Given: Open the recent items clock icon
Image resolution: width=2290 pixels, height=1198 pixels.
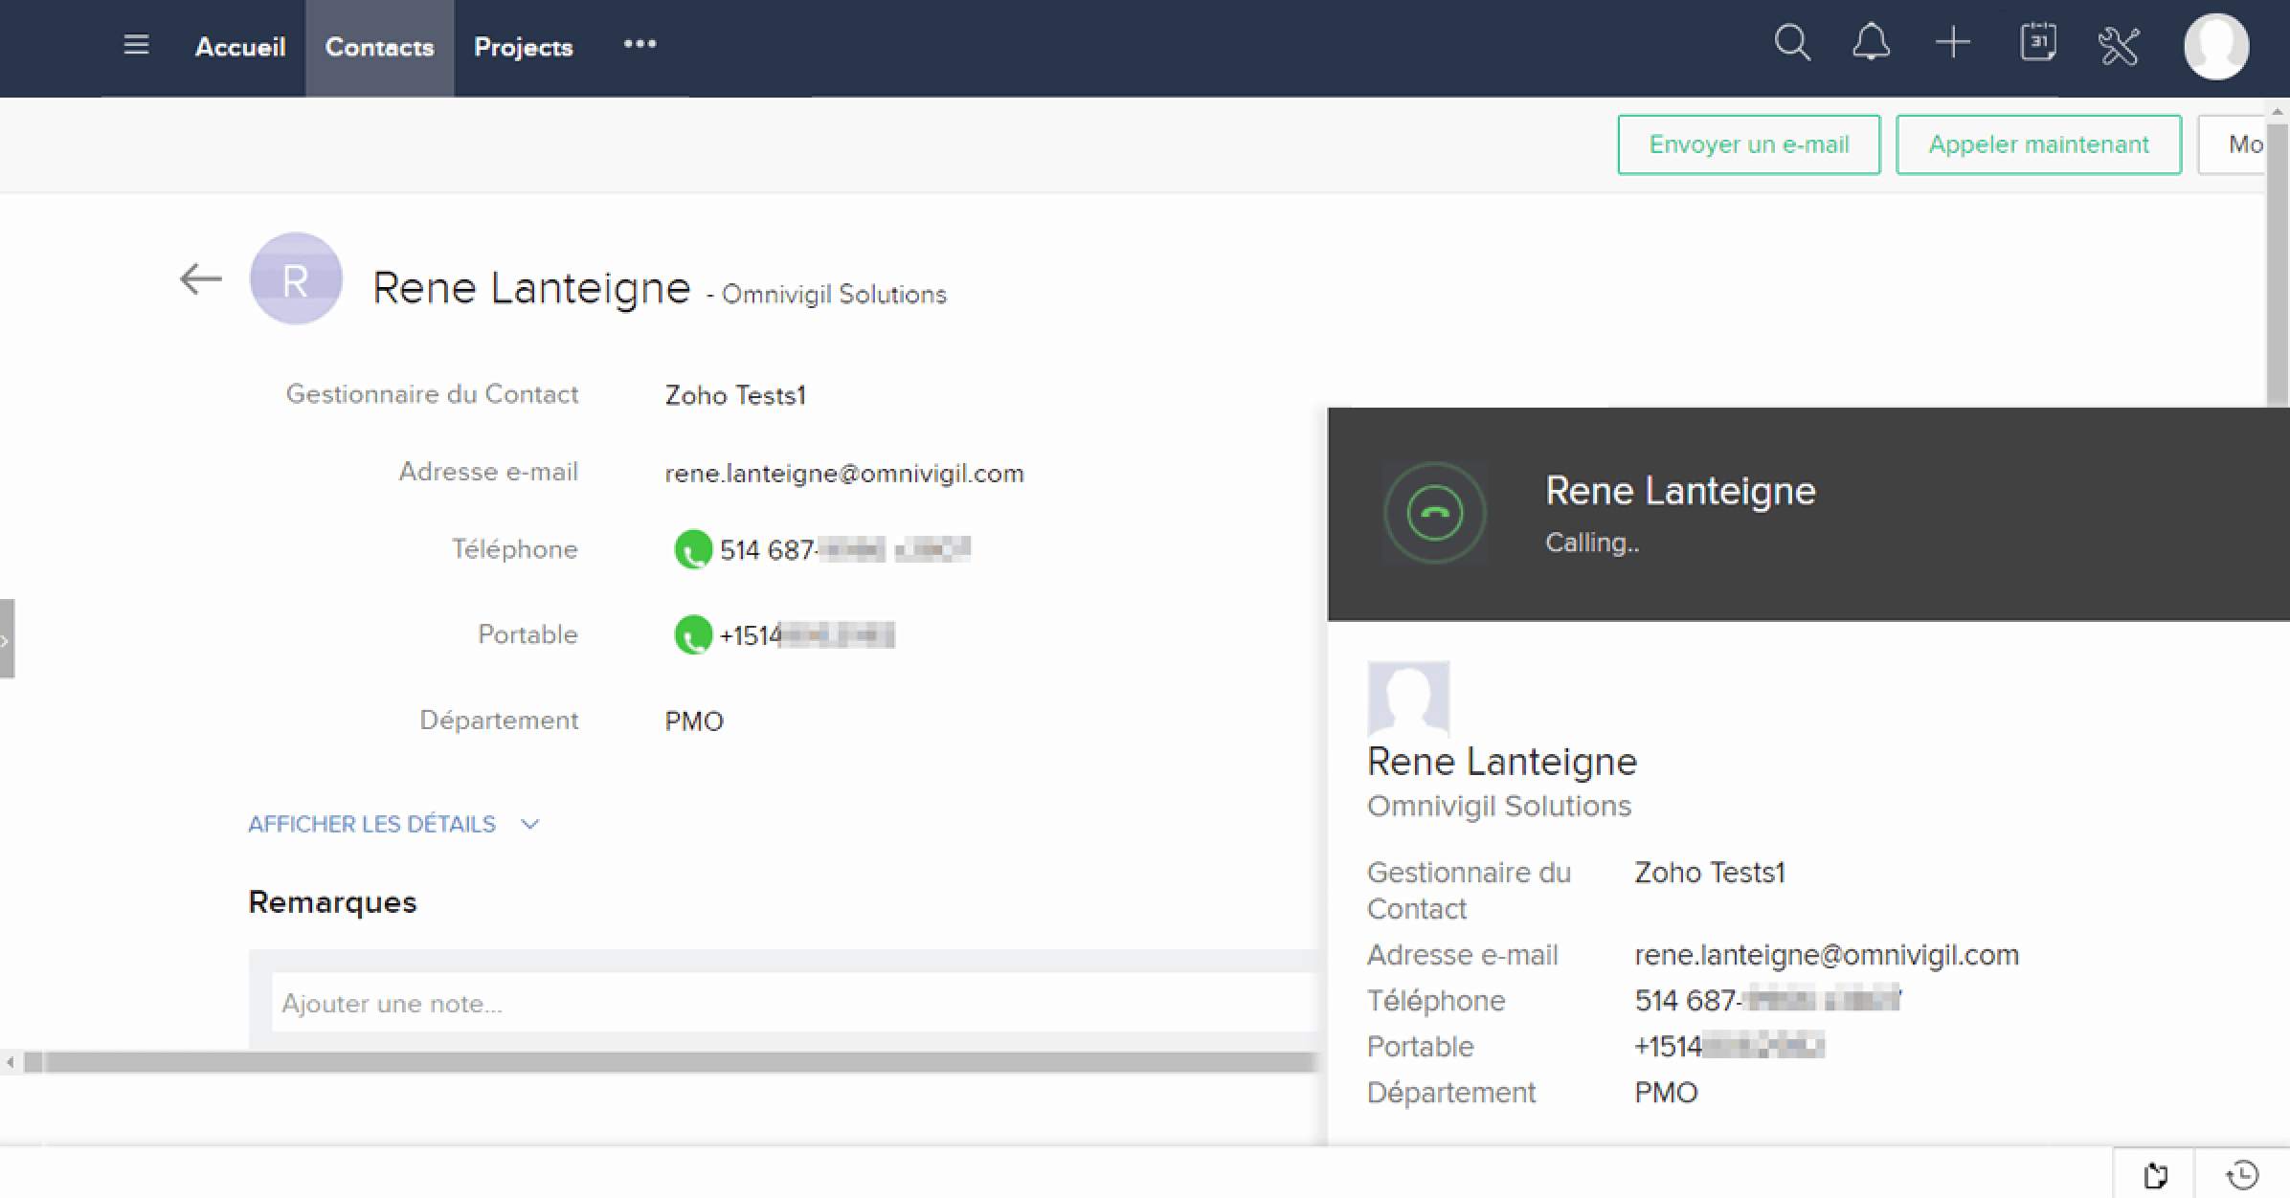Looking at the screenshot, I should tap(2242, 1174).
